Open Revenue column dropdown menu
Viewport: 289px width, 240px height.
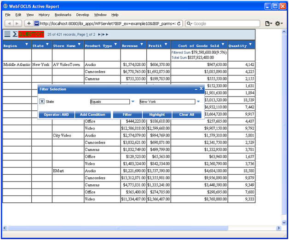(x=142, y=44)
